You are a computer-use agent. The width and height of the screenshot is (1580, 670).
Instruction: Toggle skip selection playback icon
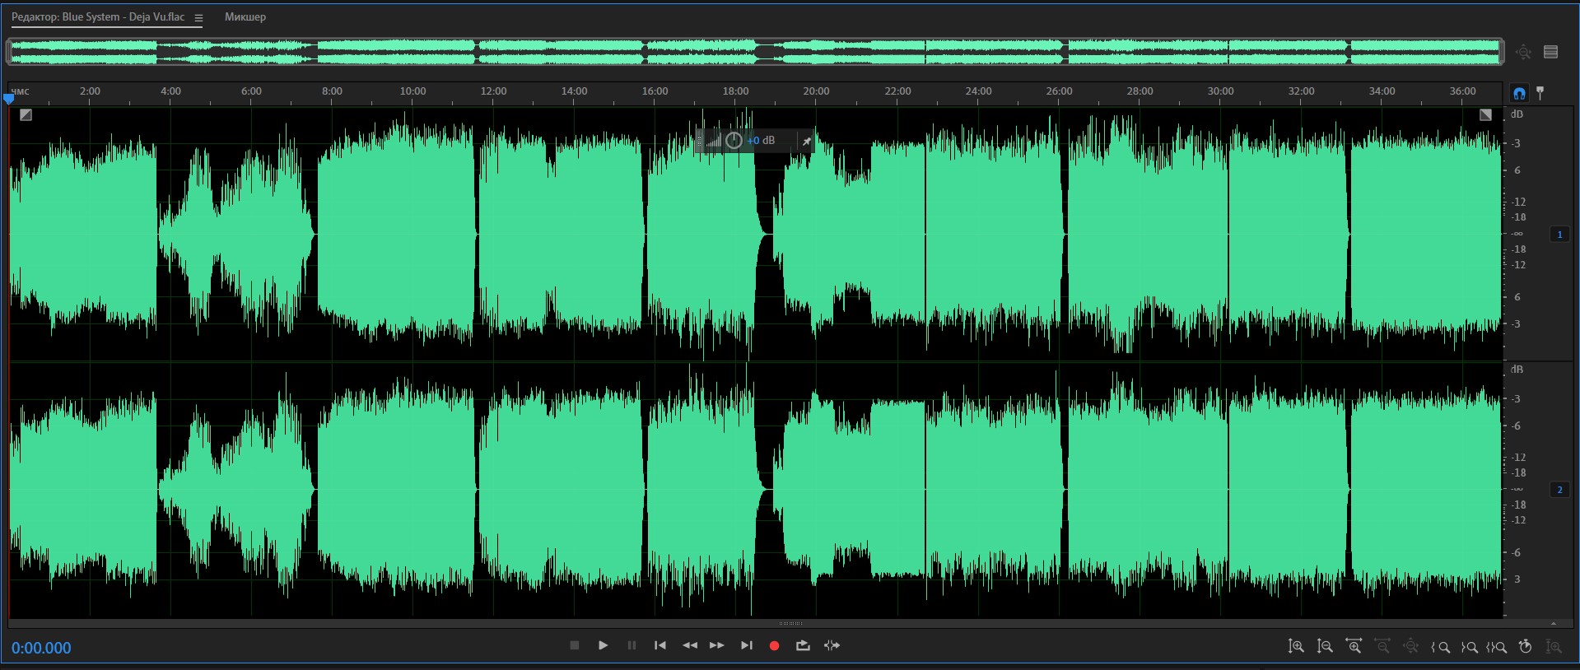coord(832,646)
